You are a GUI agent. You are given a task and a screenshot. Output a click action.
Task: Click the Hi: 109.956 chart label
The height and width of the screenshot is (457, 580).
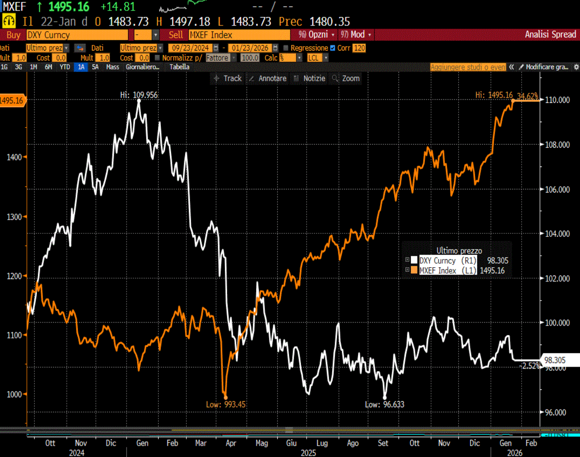(139, 94)
